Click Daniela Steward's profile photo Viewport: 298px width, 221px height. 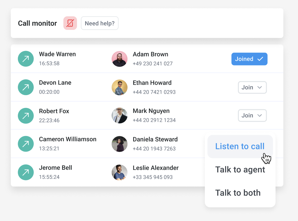pyautogui.click(x=120, y=144)
